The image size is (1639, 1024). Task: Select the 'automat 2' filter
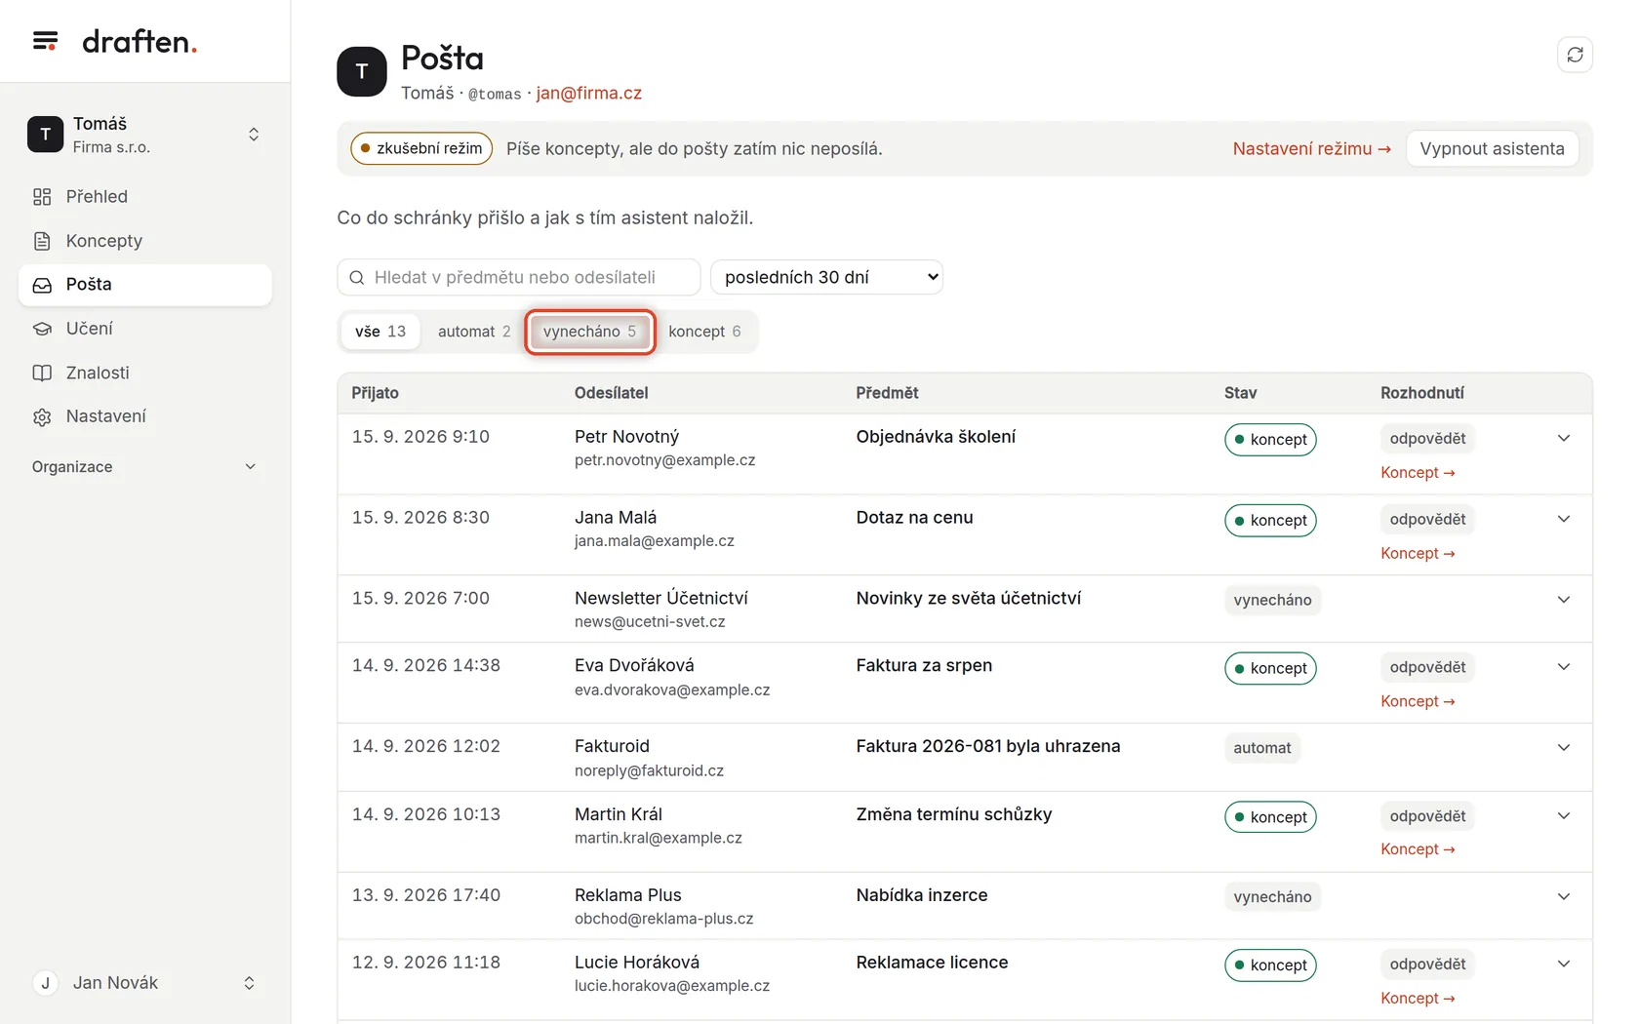click(x=474, y=332)
